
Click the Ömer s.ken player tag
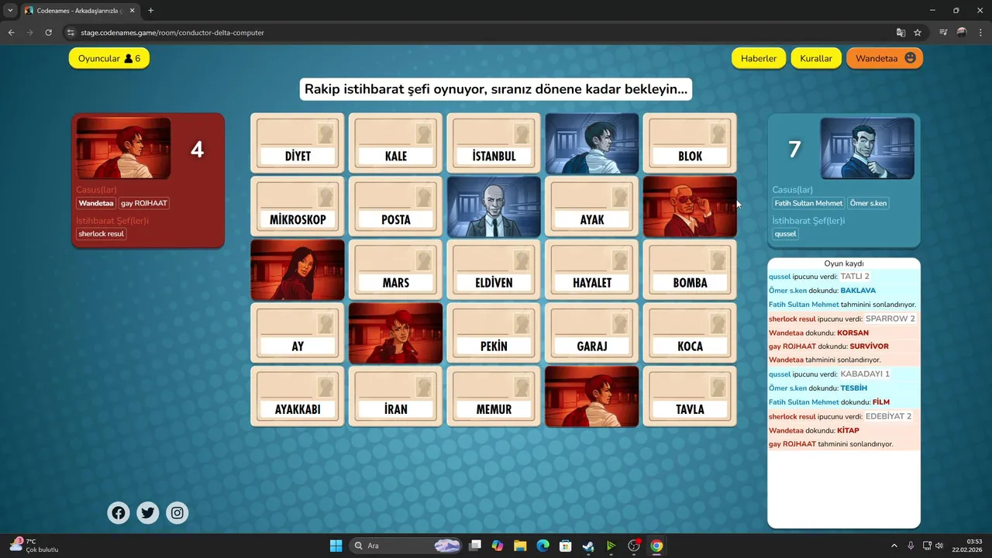pyautogui.click(x=868, y=203)
